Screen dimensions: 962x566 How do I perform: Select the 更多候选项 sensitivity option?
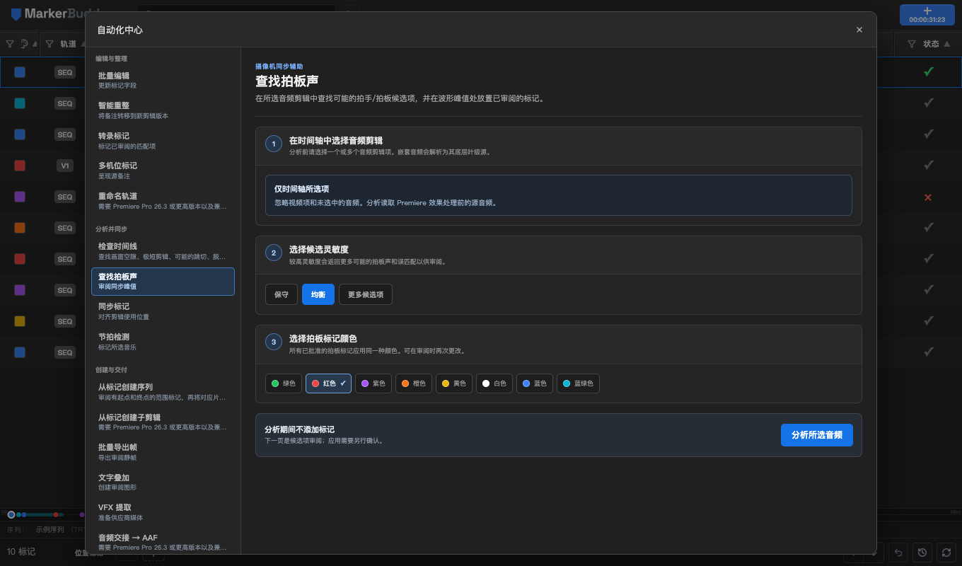pyautogui.click(x=366, y=294)
